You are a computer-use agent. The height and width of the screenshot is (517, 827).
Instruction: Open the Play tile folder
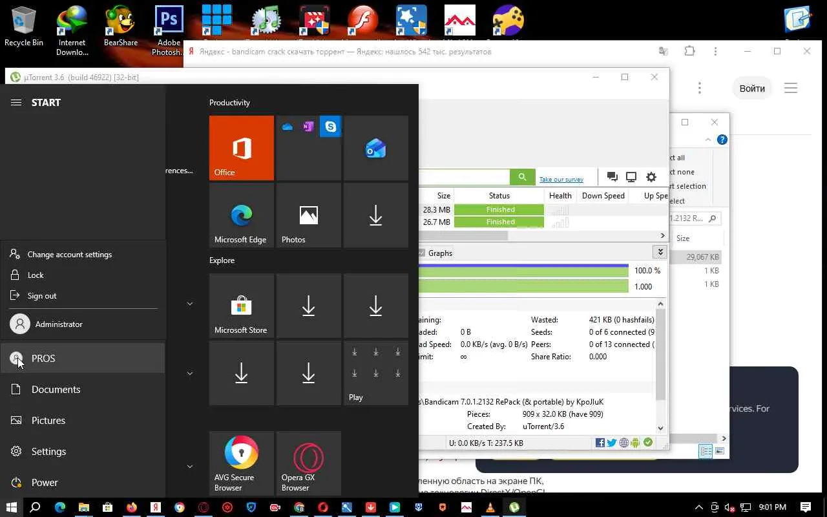click(x=376, y=373)
